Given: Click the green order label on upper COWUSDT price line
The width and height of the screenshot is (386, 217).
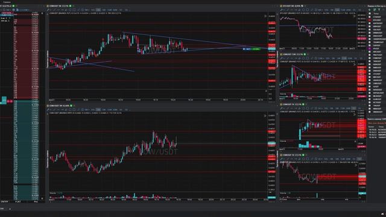Looking at the screenshot, I should [x=256, y=49].
